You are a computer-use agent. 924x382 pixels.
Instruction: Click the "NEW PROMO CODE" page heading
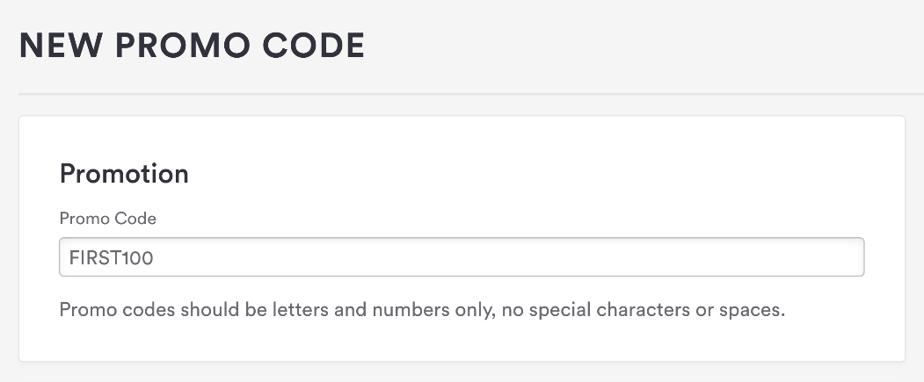192,46
